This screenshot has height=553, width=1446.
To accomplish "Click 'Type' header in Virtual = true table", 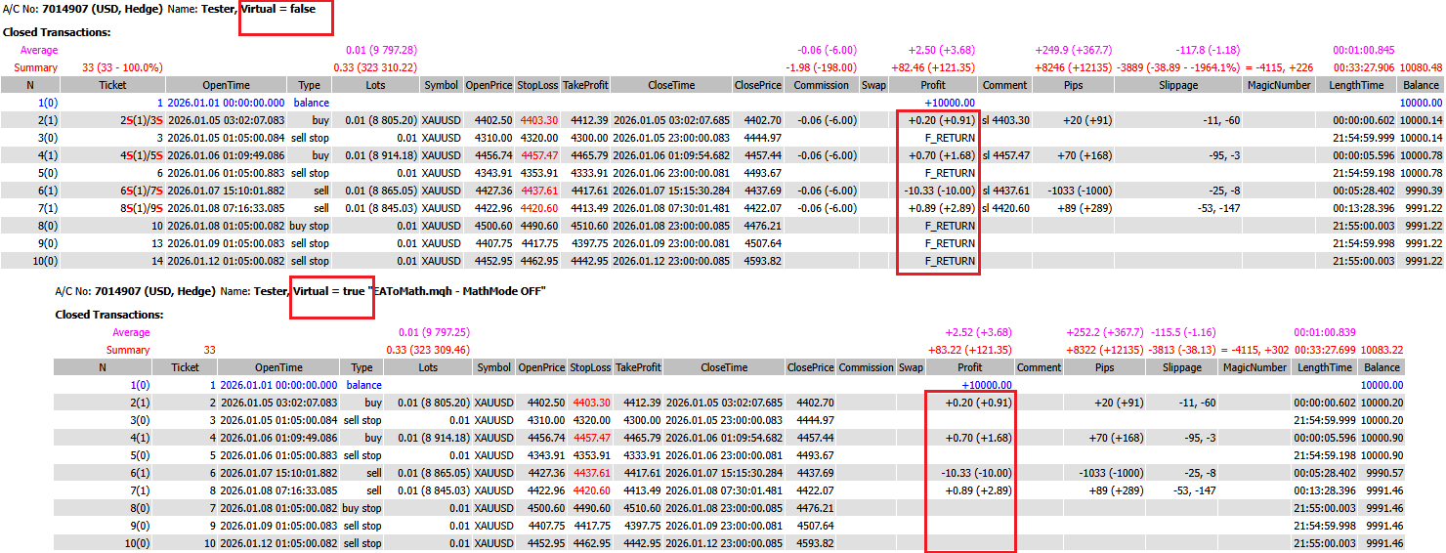I will coord(361,367).
